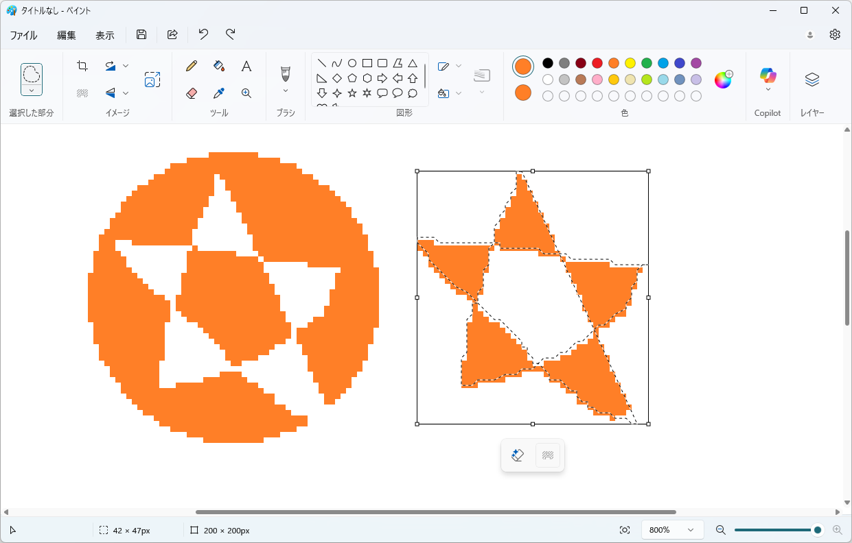Click the fit to window icon
The width and height of the screenshot is (852, 543).
click(x=625, y=530)
